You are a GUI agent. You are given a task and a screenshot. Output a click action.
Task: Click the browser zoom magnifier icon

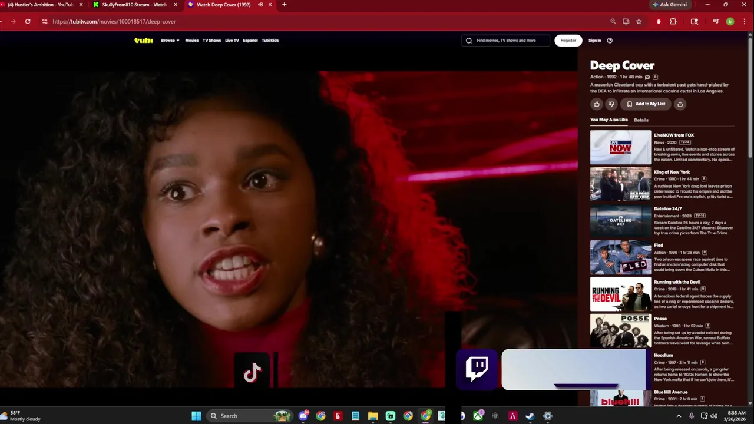coord(613,21)
